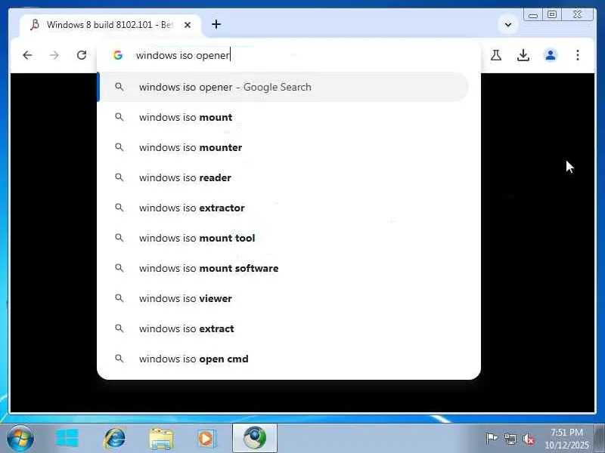
Task: Choose the 'windows iso viewer' suggestion
Action: click(x=284, y=298)
